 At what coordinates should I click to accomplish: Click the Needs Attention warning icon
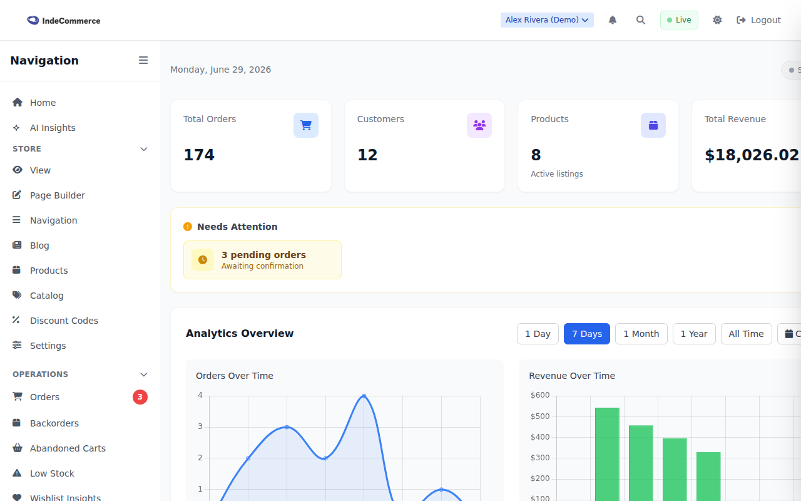pyautogui.click(x=188, y=227)
